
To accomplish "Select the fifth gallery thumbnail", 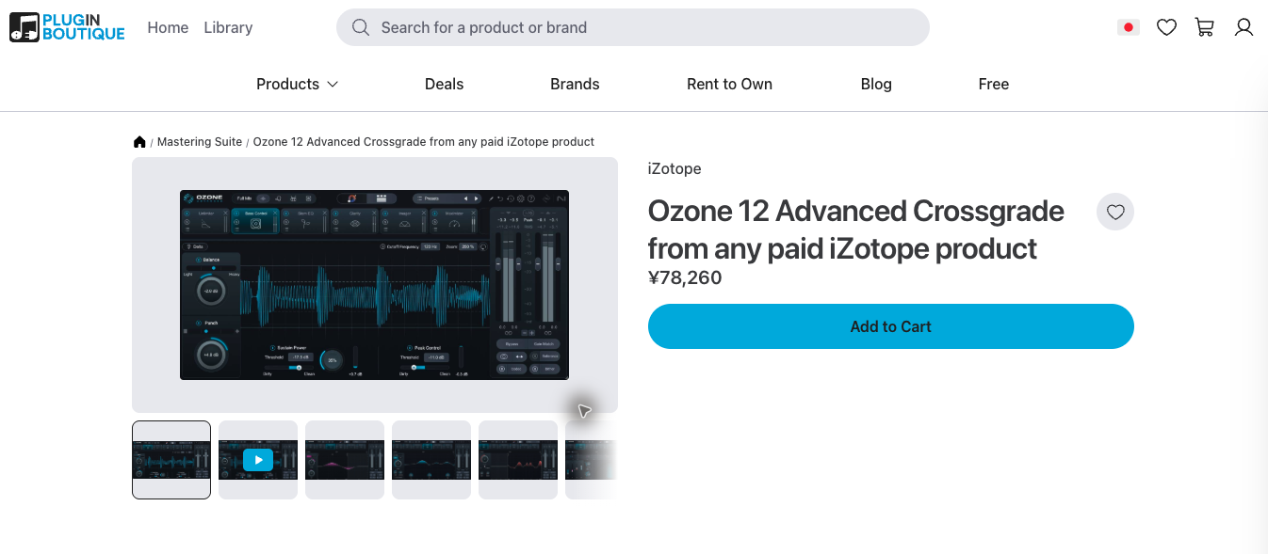I will pos(518,460).
